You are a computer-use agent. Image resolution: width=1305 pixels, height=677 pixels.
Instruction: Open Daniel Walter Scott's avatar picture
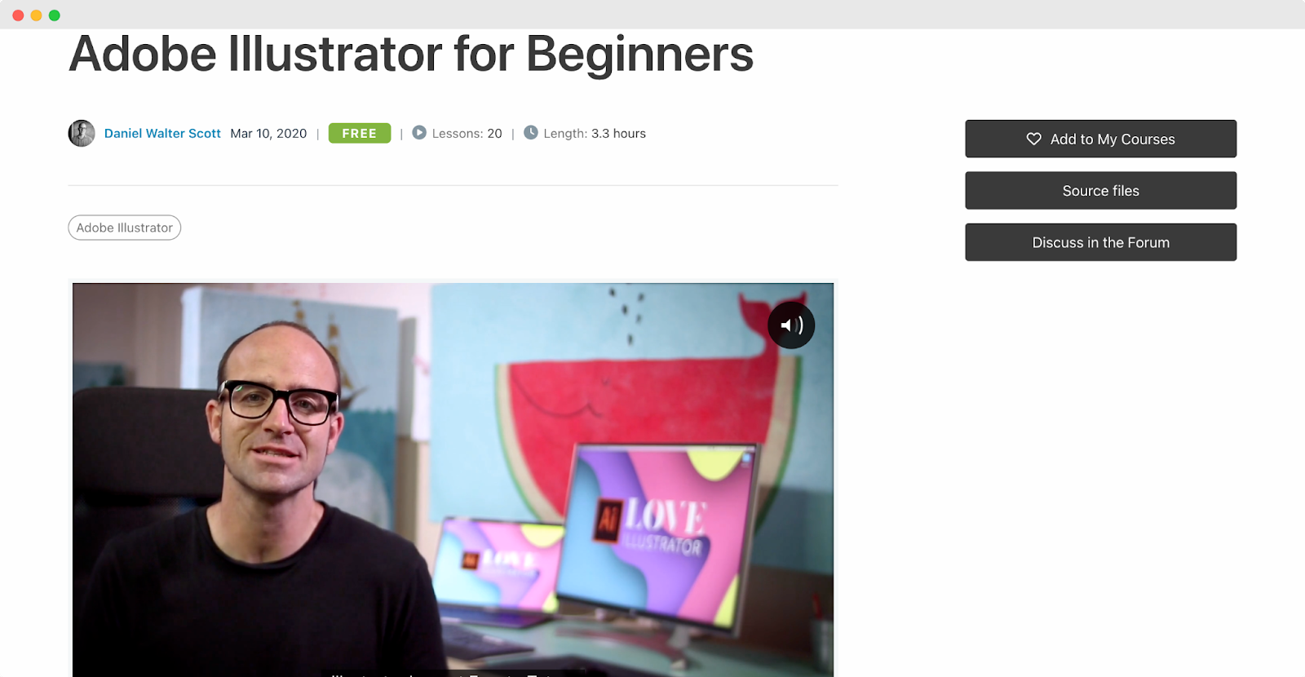tap(82, 133)
